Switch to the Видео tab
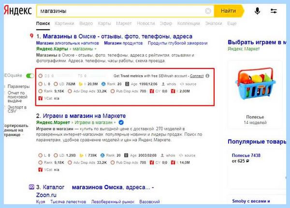 (x=86, y=24)
